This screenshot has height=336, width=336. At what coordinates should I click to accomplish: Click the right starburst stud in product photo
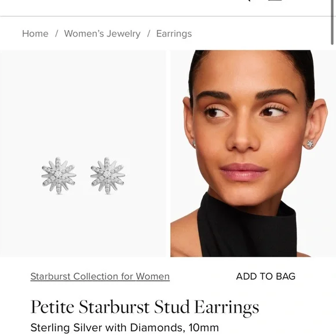(108, 176)
